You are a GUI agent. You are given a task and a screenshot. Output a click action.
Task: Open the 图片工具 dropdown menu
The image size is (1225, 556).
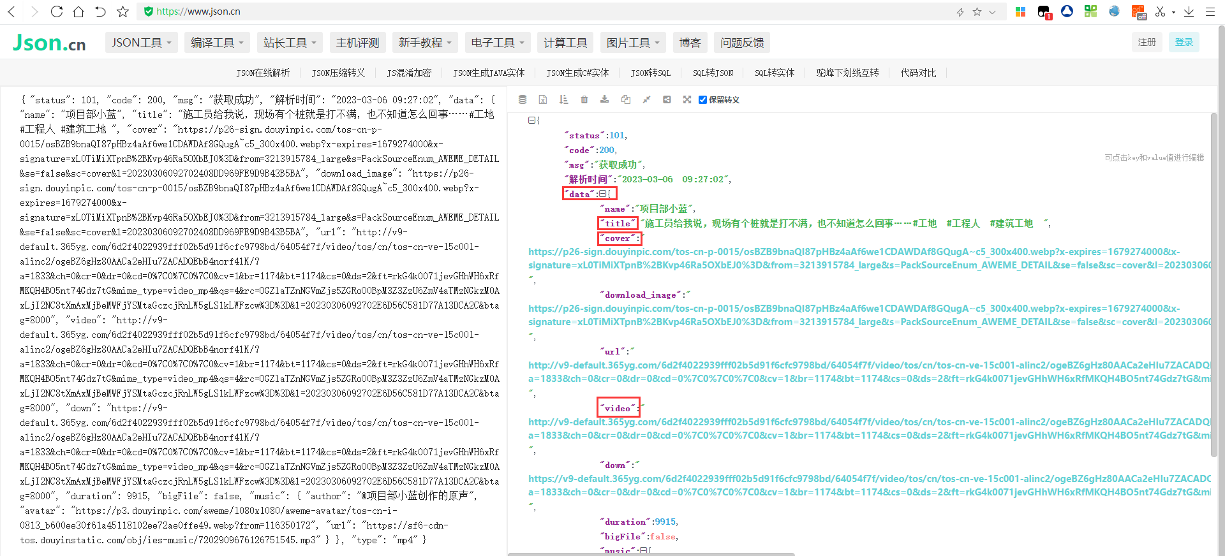(633, 43)
